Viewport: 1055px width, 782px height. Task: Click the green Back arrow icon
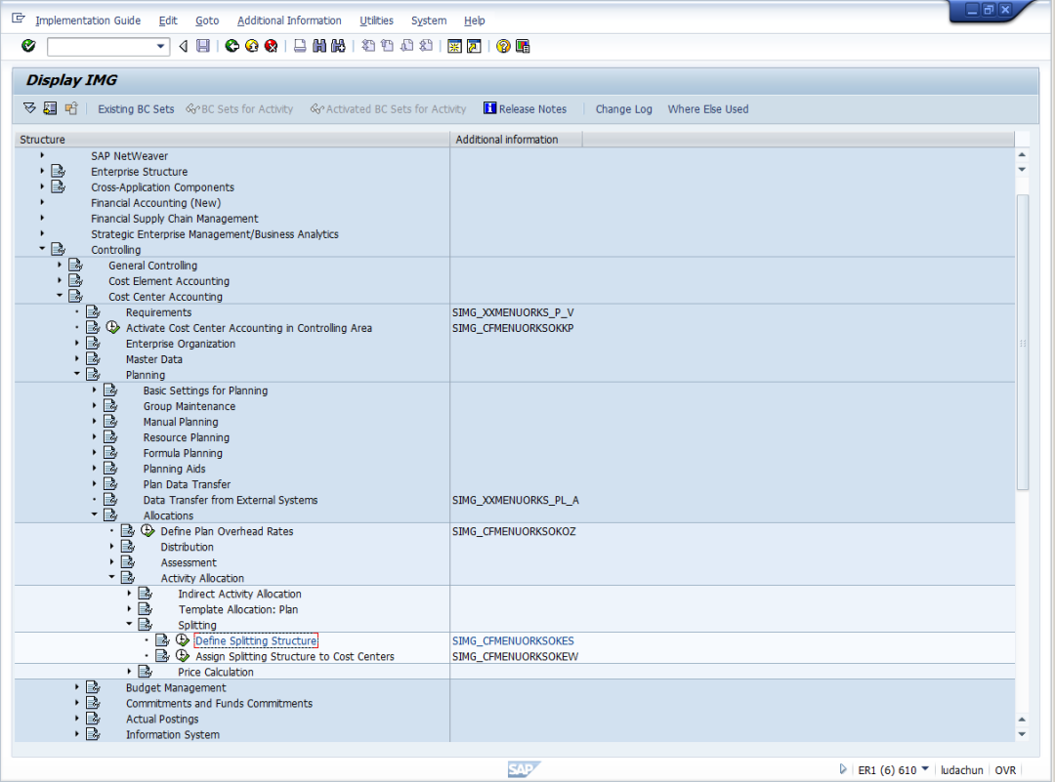point(232,46)
